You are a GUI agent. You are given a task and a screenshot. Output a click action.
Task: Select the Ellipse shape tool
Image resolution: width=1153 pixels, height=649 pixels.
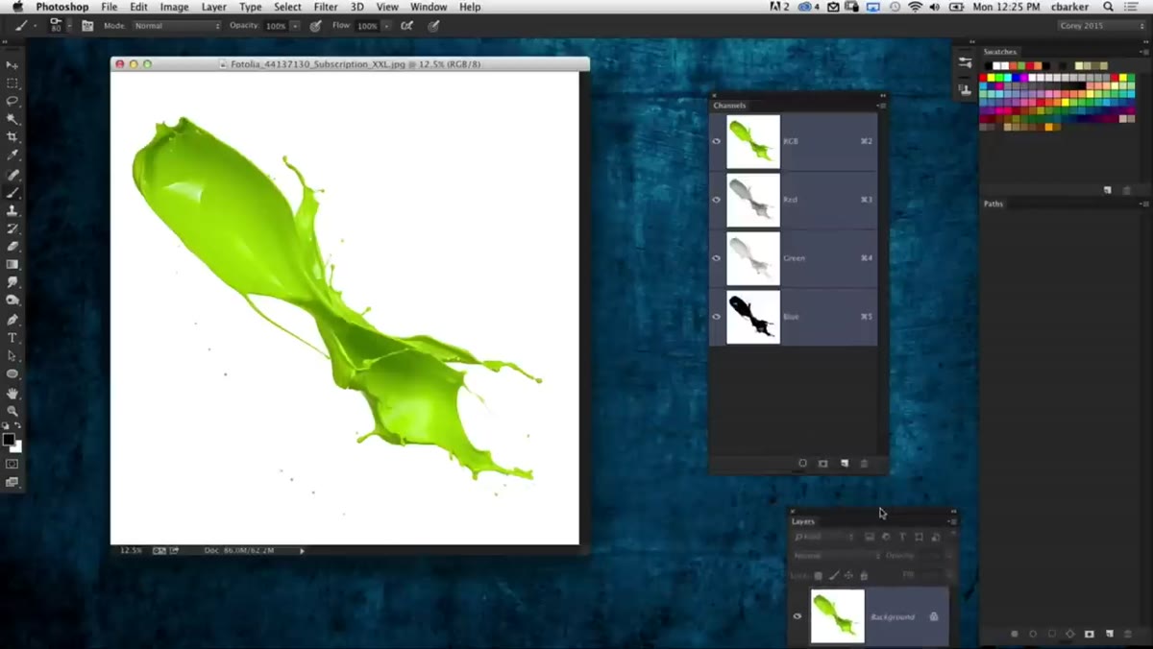click(x=12, y=374)
